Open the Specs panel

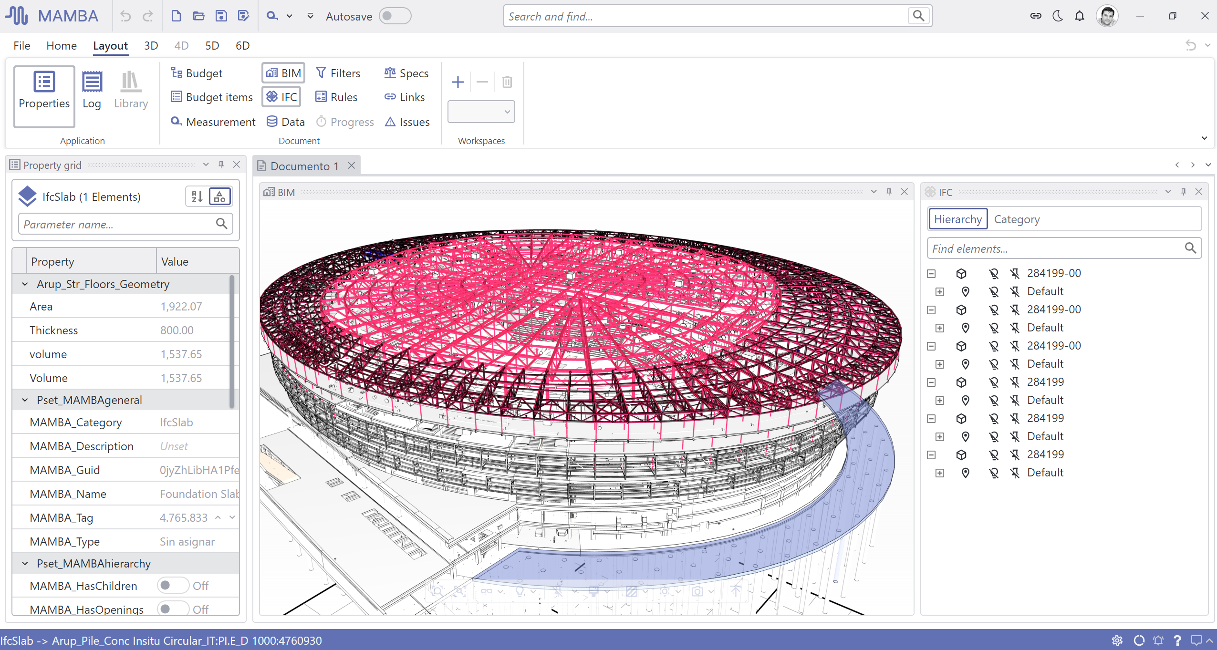pos(406,73)
